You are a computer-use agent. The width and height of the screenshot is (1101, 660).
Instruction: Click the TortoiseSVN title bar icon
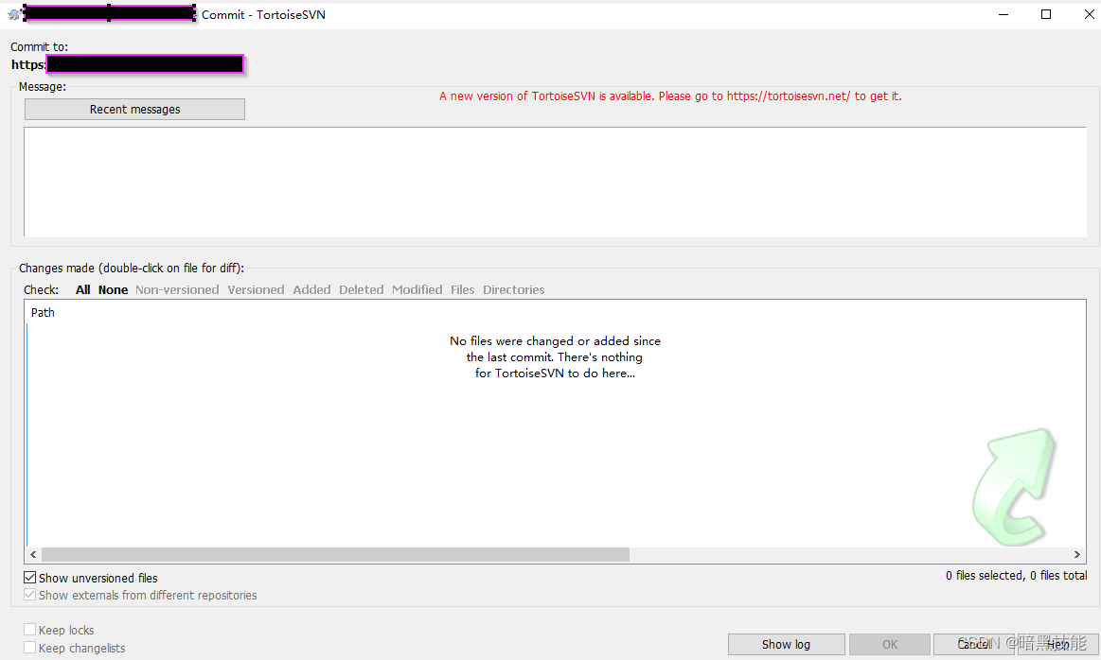pyautogui.click(x=13, y=14)
